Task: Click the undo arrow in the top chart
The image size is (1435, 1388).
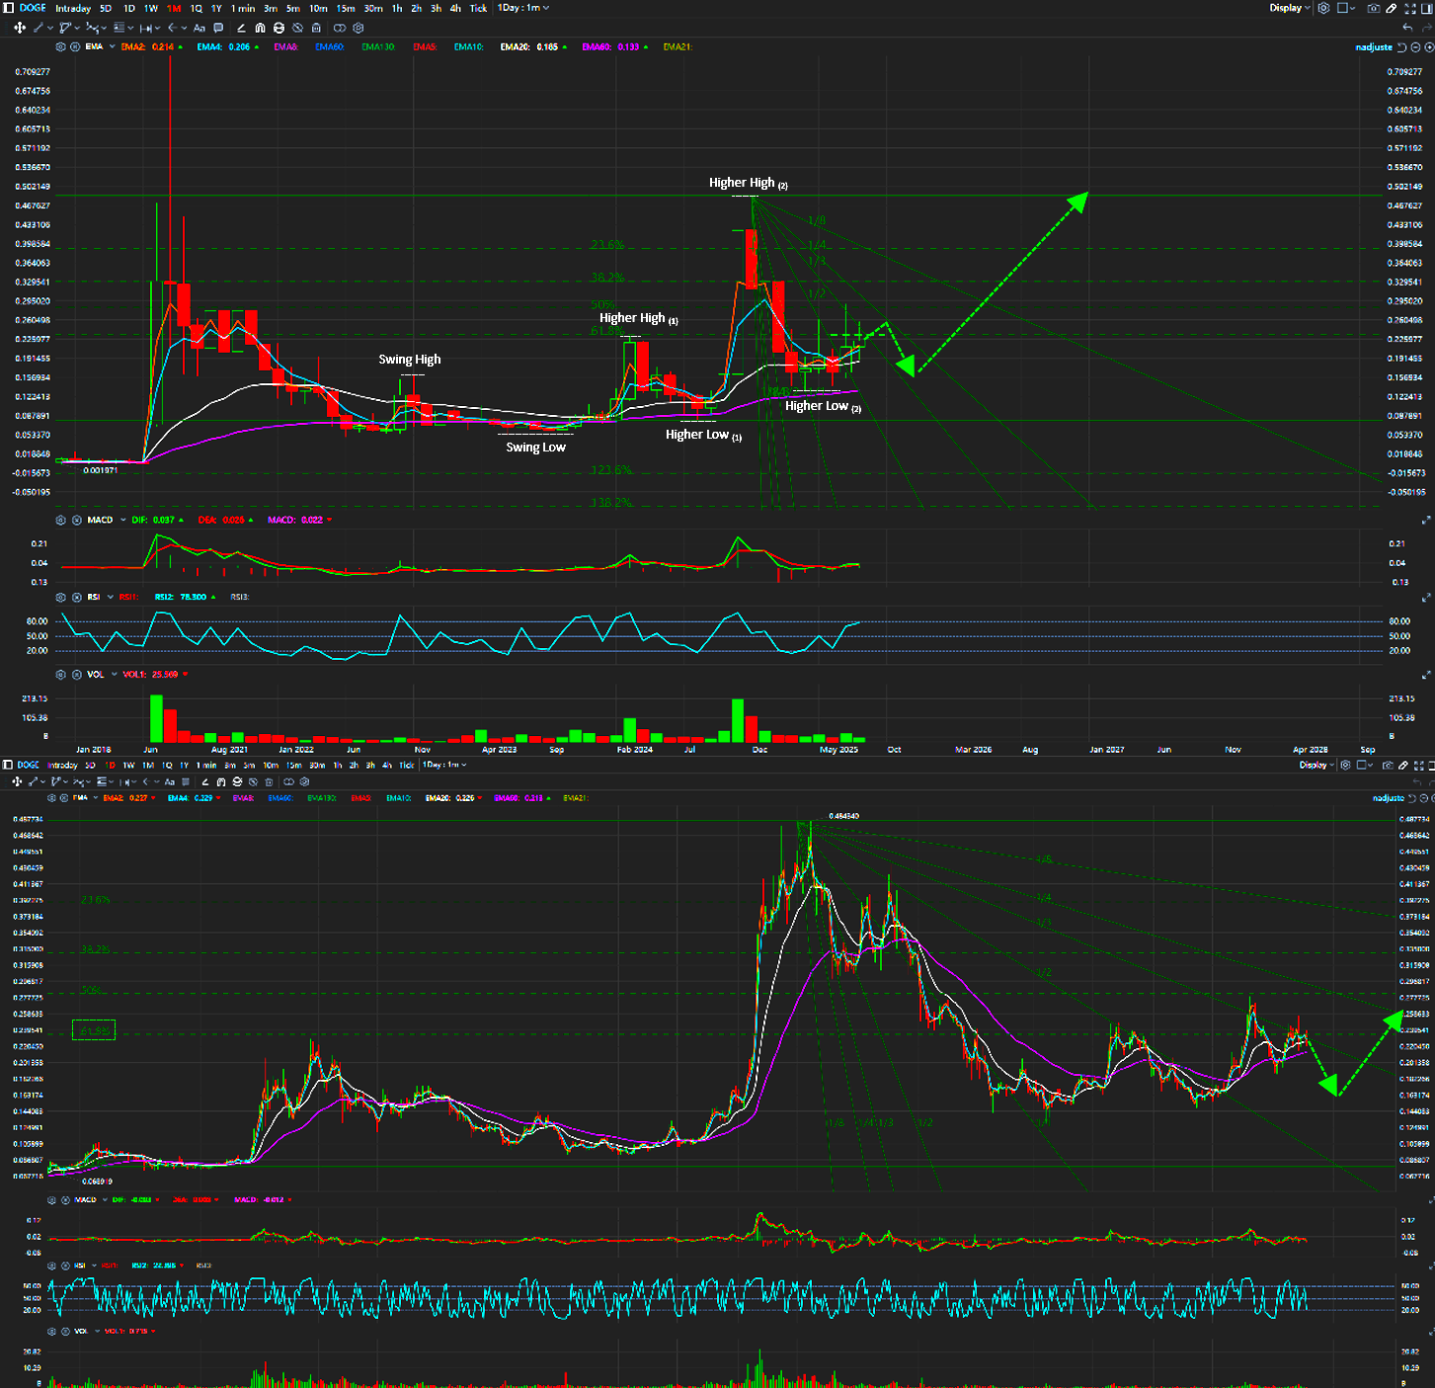Action: (x=1407, y=28)
